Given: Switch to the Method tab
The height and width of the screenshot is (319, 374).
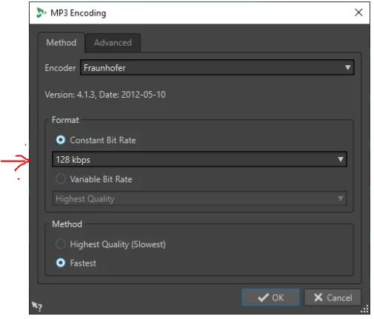Looking at the screenshot, I should point(61,42).
